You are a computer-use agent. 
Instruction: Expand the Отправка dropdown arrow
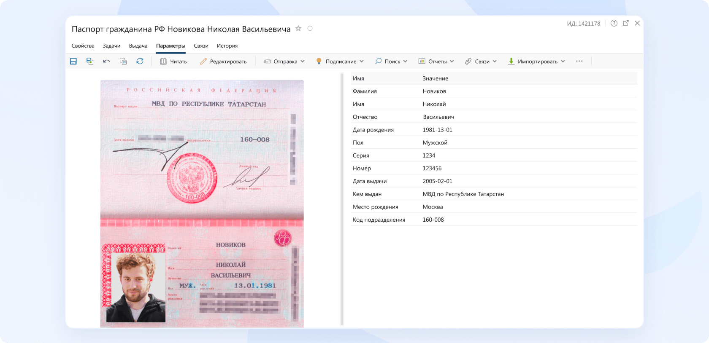[x=303, y=61]
